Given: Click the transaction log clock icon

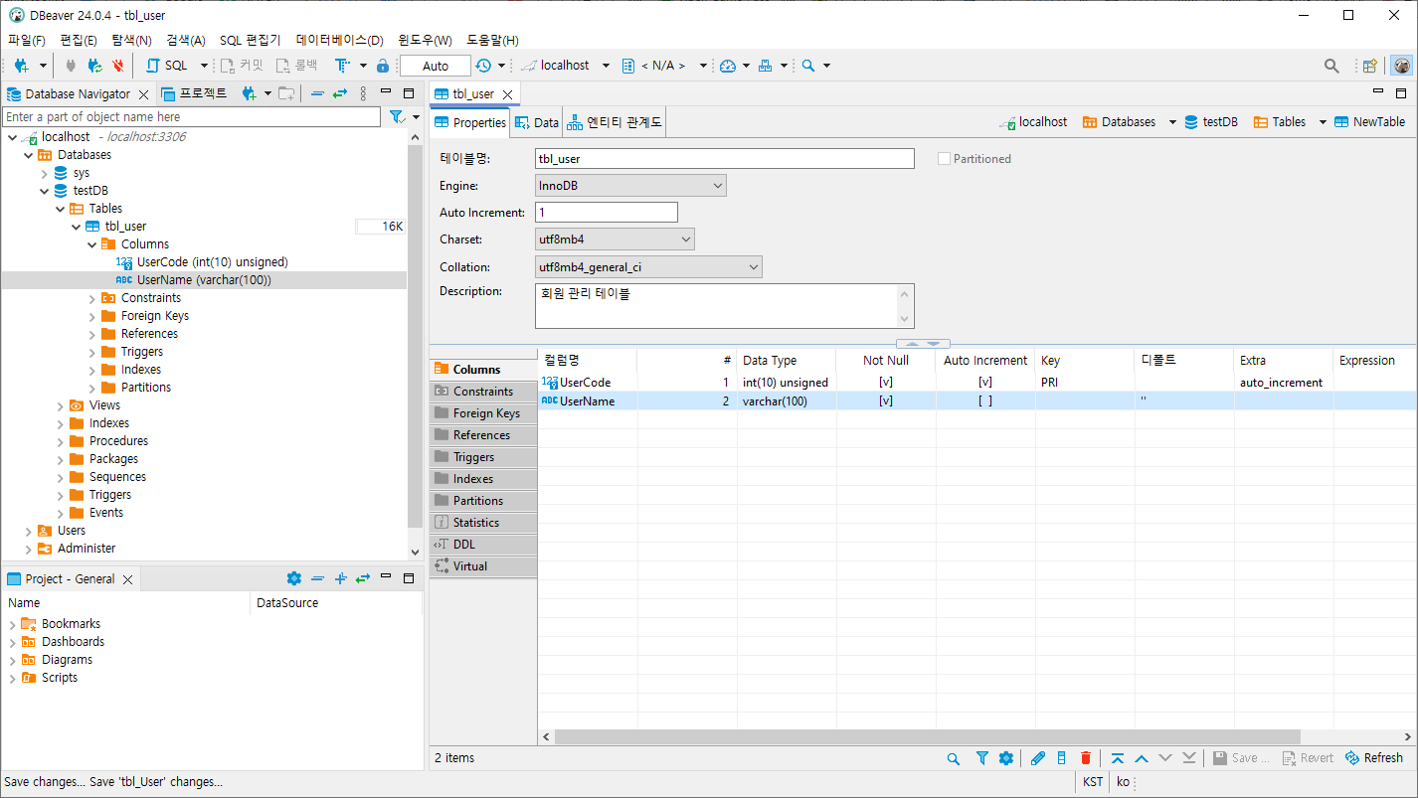Looking at the screenshot, I should (x=483, y=66).
